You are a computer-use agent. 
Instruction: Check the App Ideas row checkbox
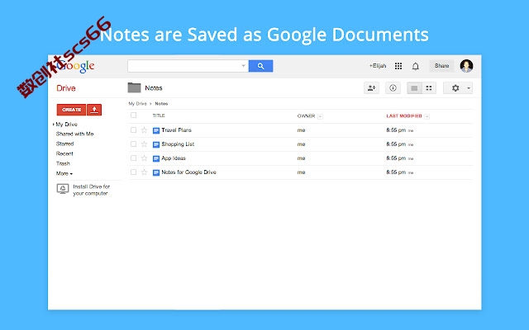134,158
